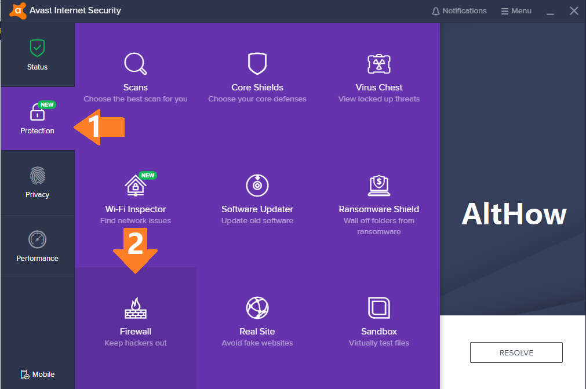Click the Firewall title text
Image resolution: width=586 pixels, height=389 pixels.
click(135, 332)
